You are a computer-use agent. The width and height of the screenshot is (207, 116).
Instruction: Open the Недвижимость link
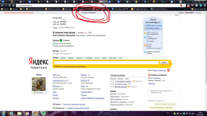coord(59,80)
